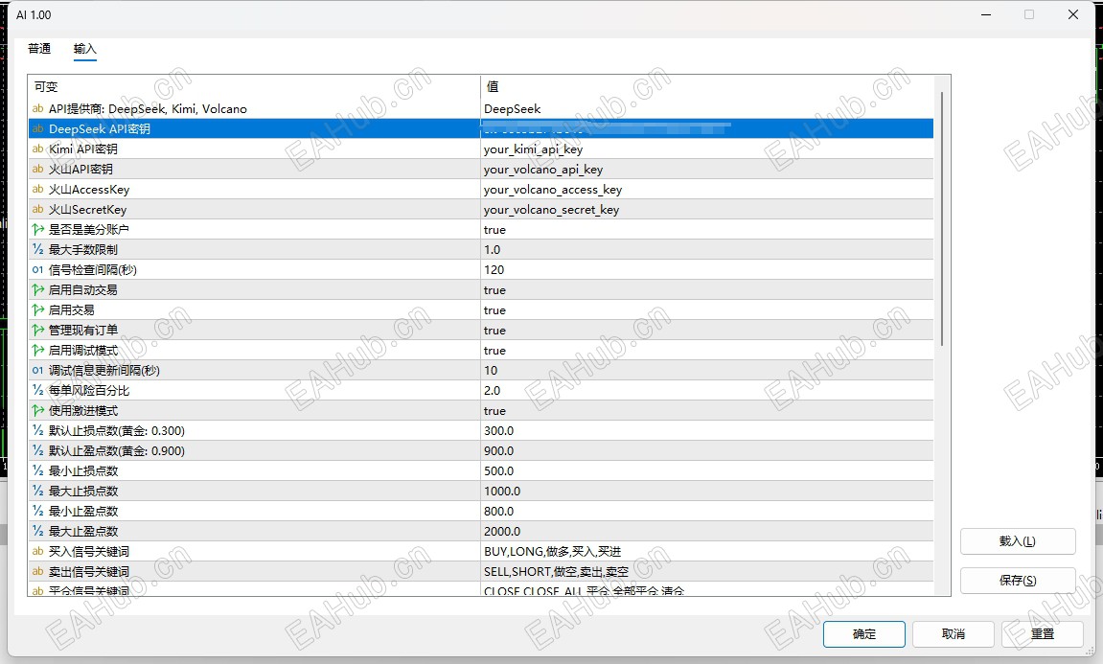Toggle the true value for 启用交易
The height and width of the screenshot is (664, 1103).
[x=494, y=310]
